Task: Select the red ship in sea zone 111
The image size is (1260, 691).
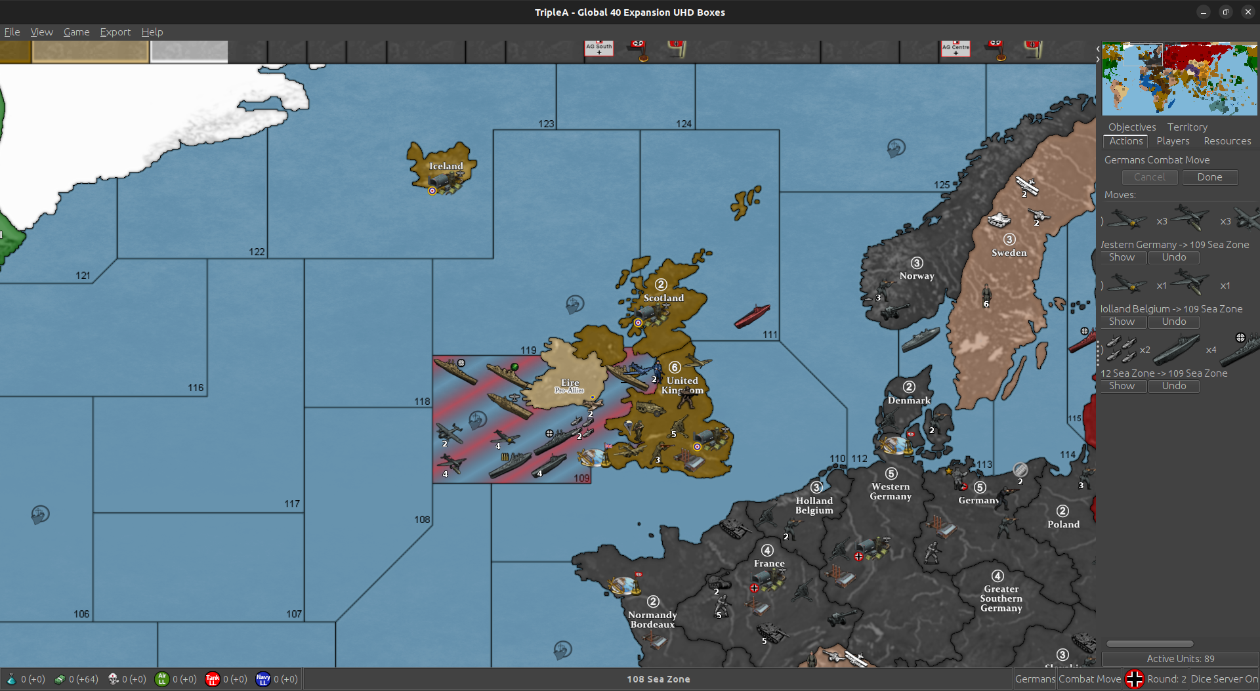Action: point(752,316)
